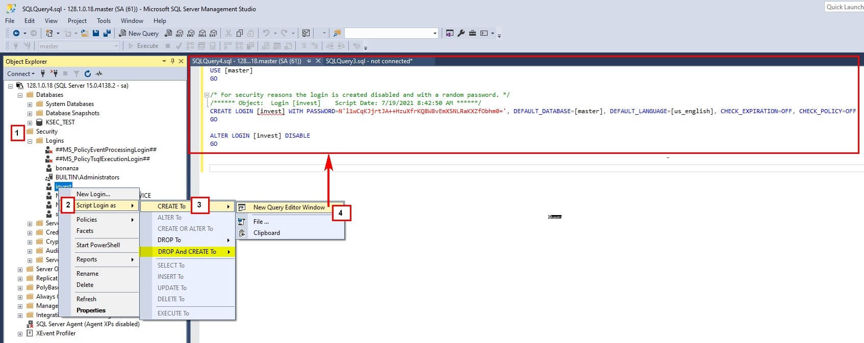Click in the Quick Launch search box

844,7
